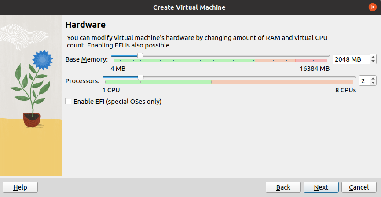
Task: Click the red zone of the memory scale
Action: (311, 60)
